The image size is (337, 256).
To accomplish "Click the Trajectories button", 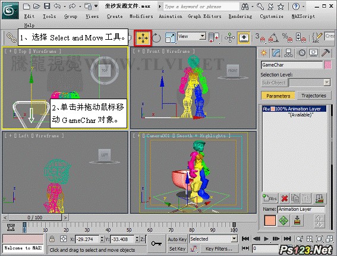I will (x=314, y=96).
